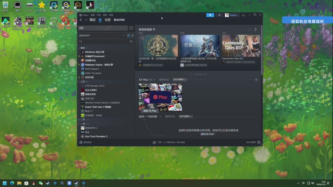Select Euro Truck Simulator 2 in list

(96, 136)
